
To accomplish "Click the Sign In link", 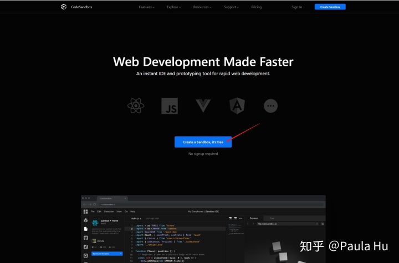I will tap(296, 7).
